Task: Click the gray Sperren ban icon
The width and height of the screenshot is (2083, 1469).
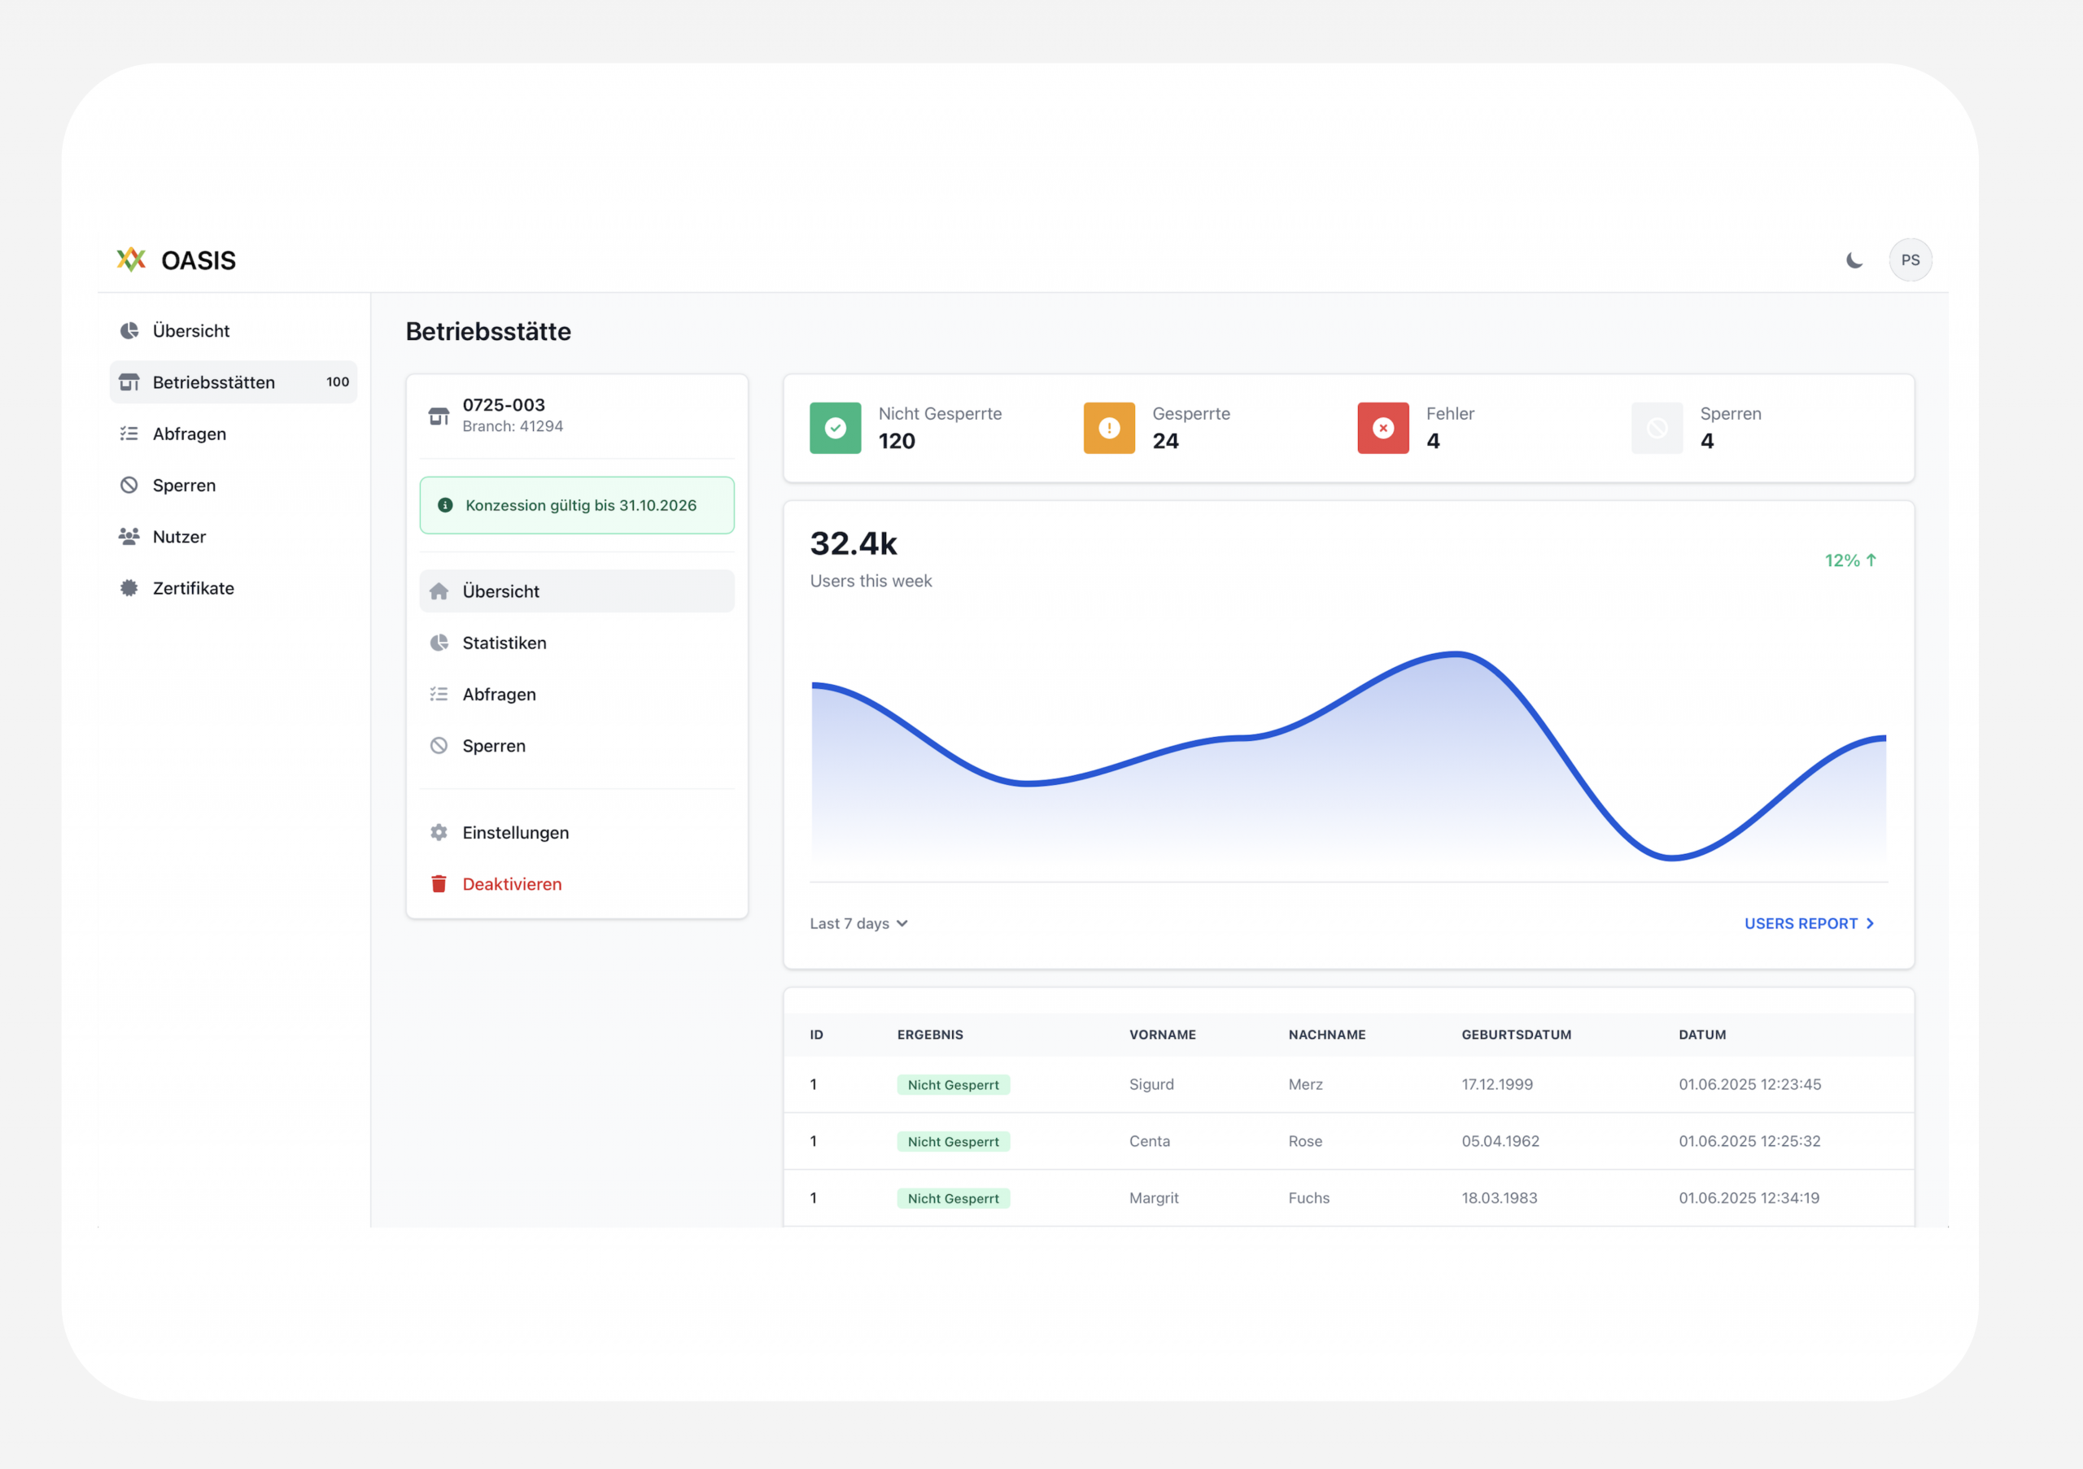Action: pyautogui.click(x=1656, y=428)
